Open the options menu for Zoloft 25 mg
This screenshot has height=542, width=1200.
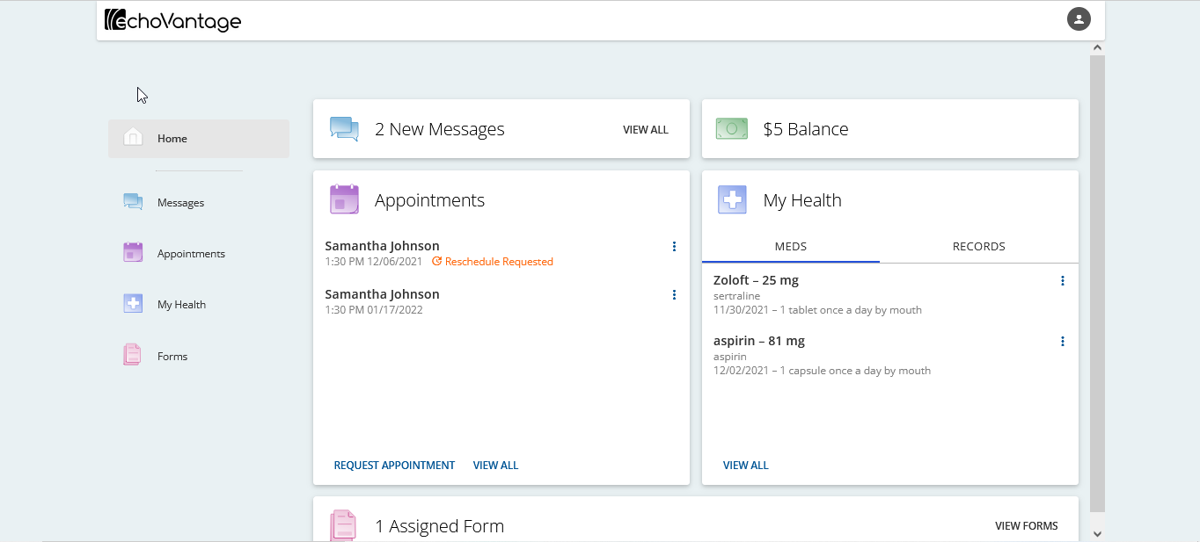pos(1062,280)
